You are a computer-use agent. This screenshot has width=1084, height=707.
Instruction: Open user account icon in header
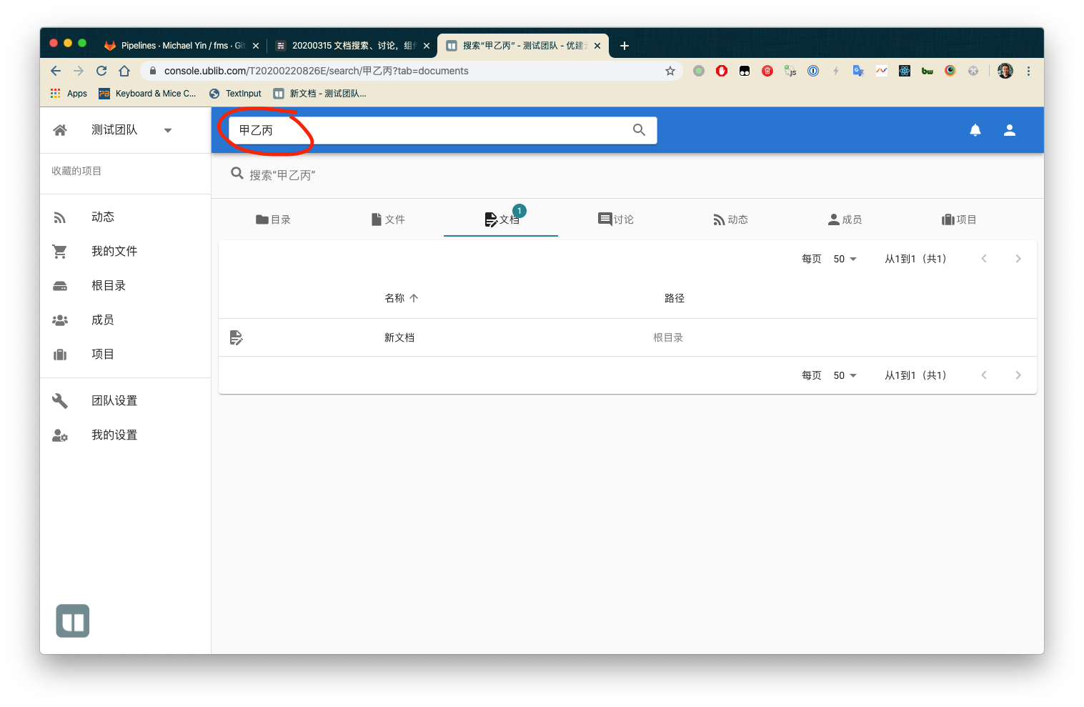1009,130
